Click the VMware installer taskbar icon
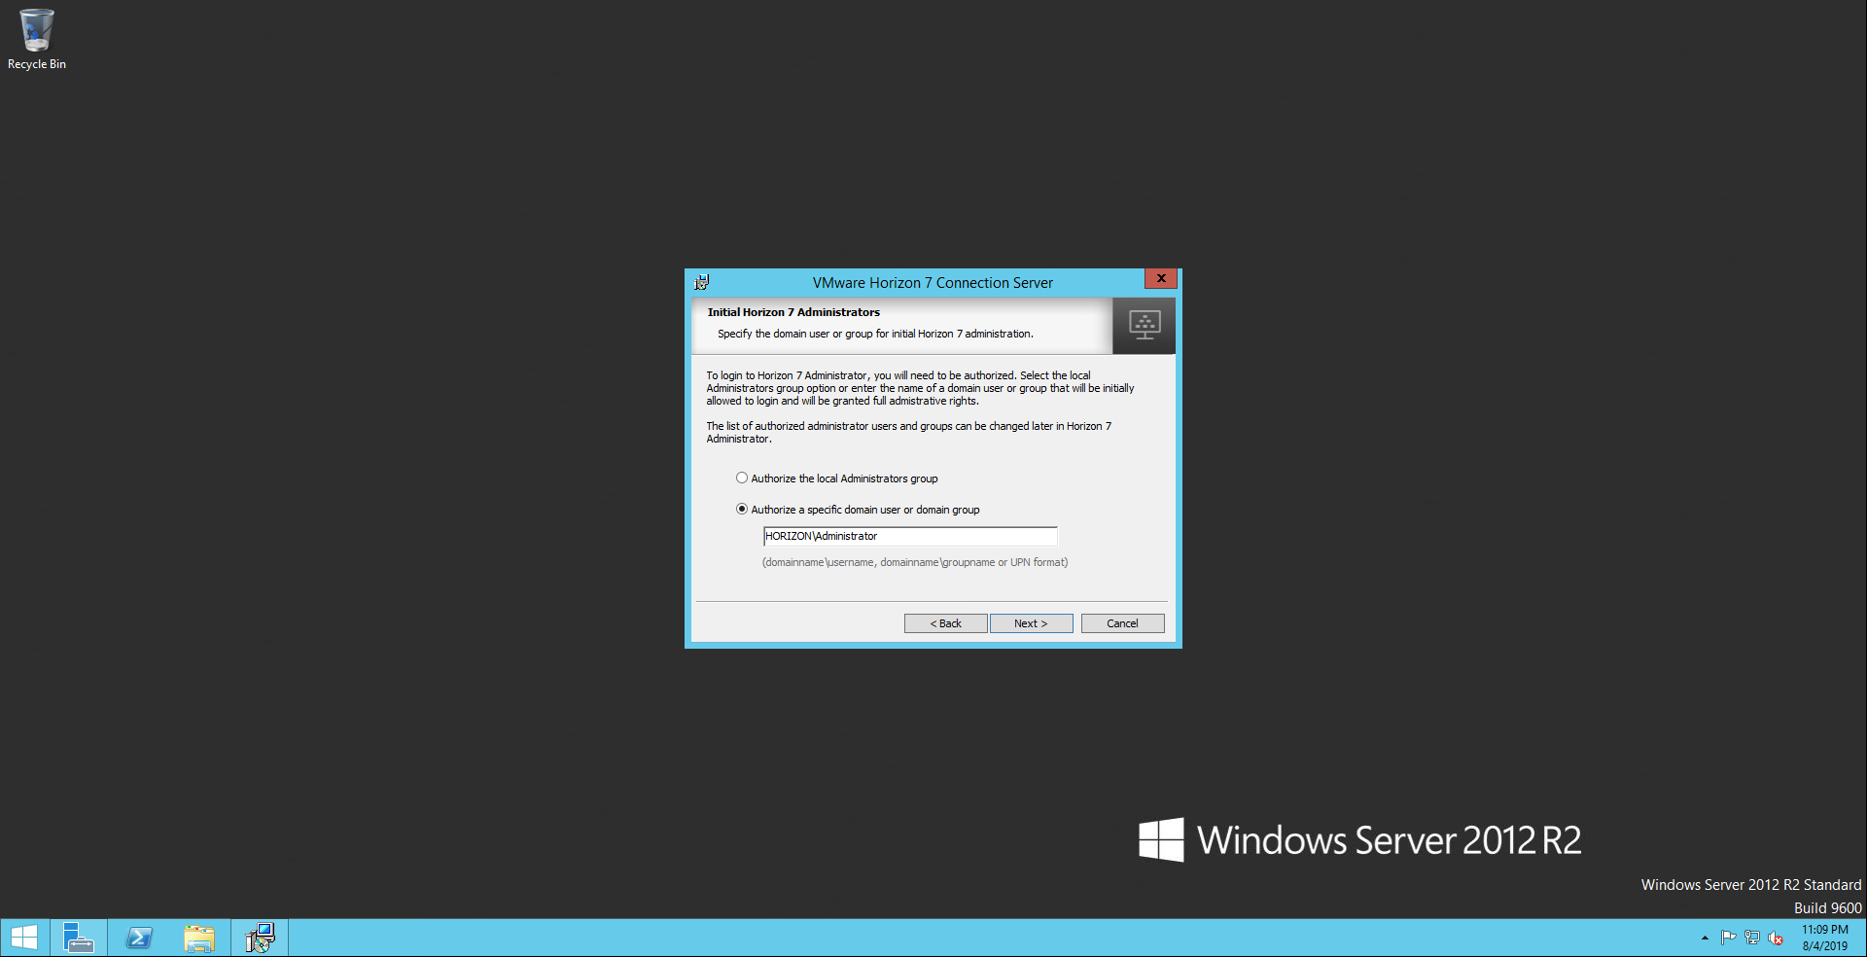The height and width of the screenshot is (957, 1867). click(260, 939)
